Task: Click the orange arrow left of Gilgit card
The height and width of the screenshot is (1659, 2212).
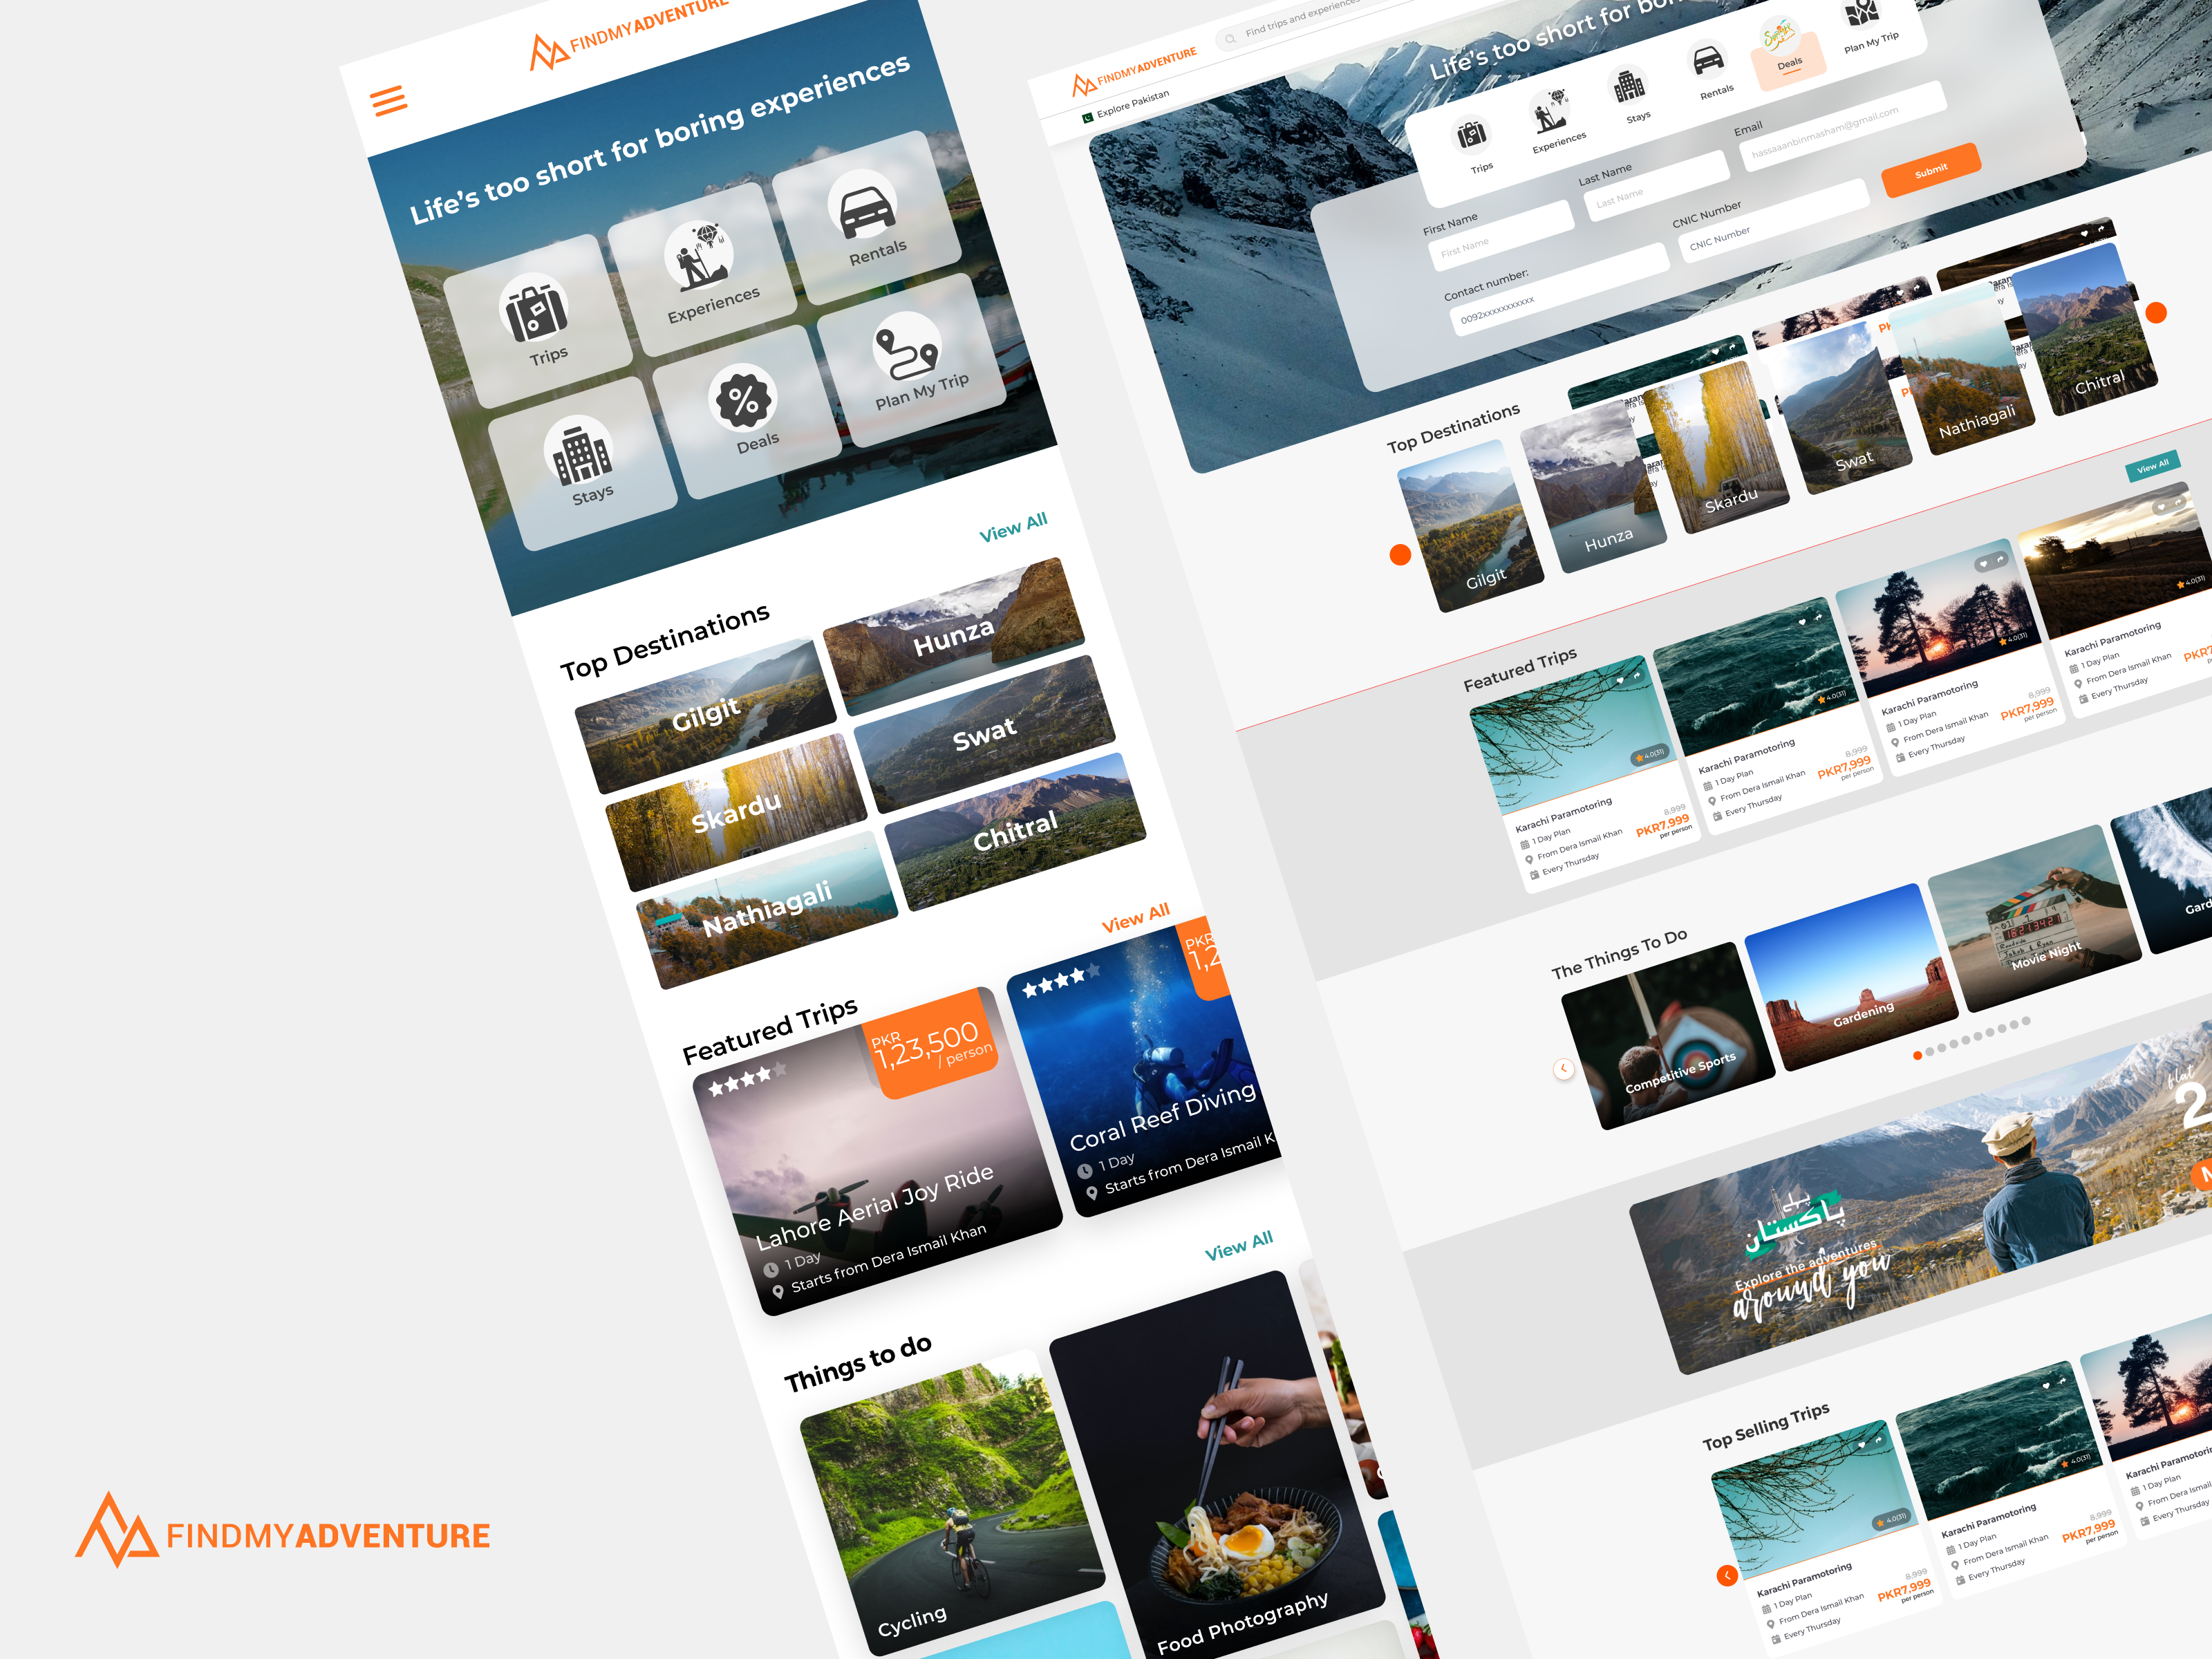Action: click(x=1400, y=555)
